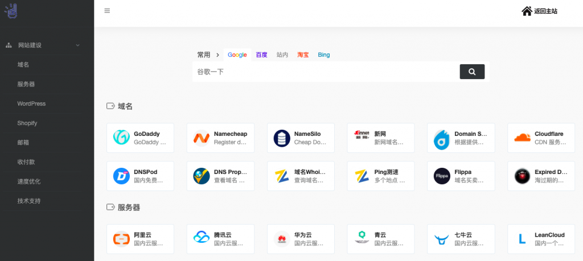Click the DNS Propagation globe icon
This screenshot has width=583, height=261.
coord(202,176)
